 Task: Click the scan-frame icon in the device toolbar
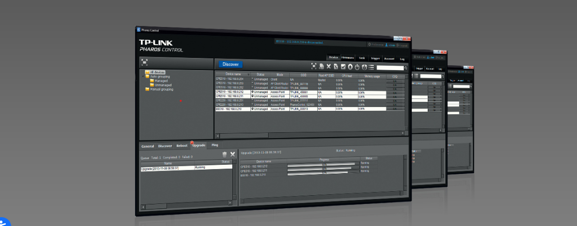pos(313,66)
